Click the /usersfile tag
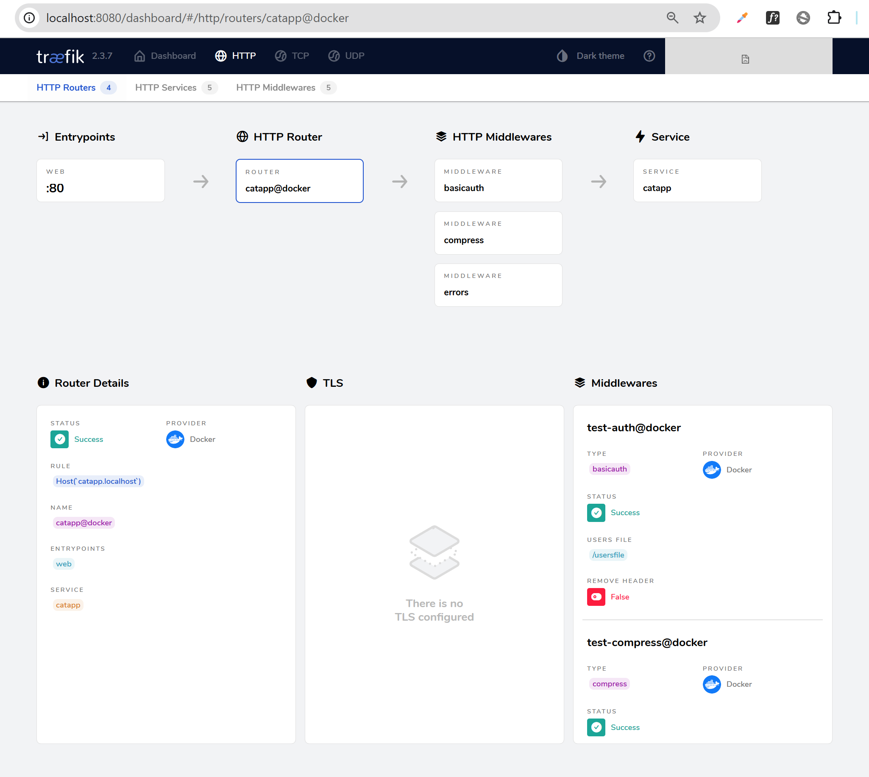Screen dimensions: 869x777 pyautogui.click(x=608, y=555)
